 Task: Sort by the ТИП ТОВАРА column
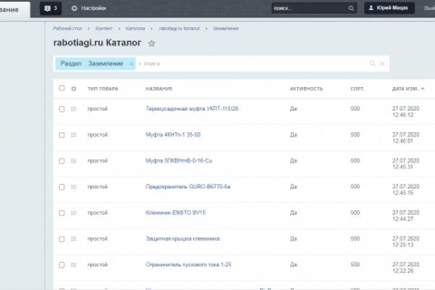click(103, 89)
